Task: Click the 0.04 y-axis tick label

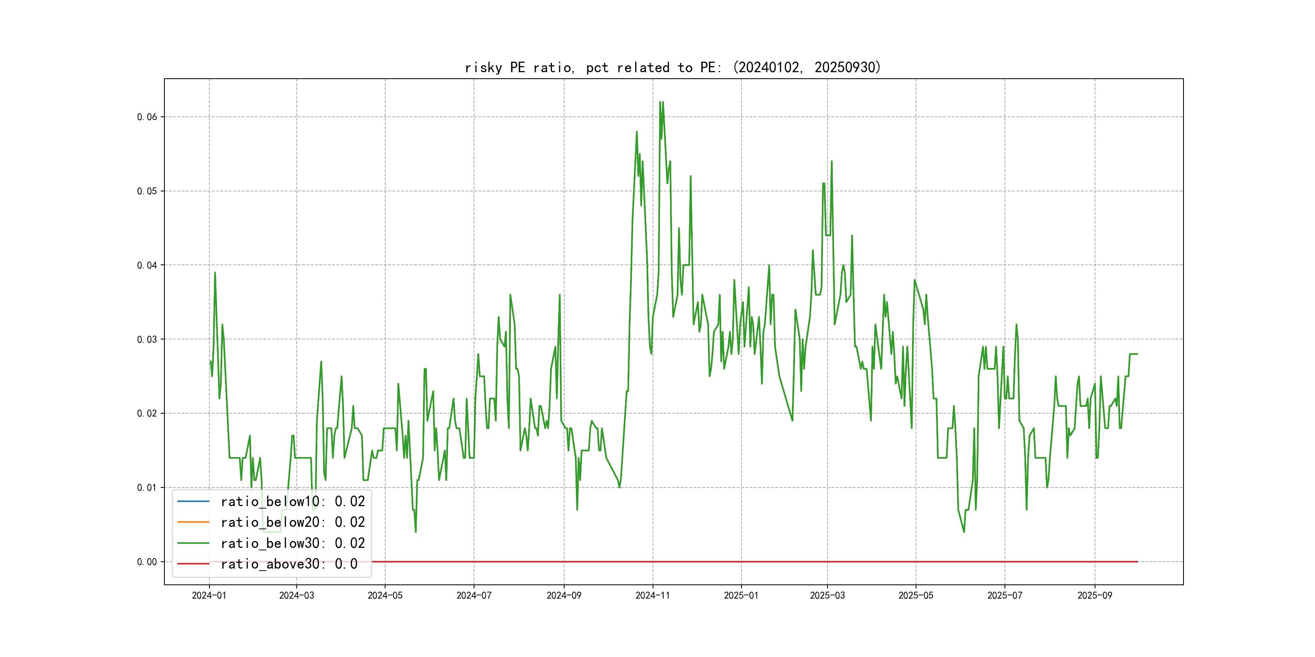Action: click(x=147, y=265)
